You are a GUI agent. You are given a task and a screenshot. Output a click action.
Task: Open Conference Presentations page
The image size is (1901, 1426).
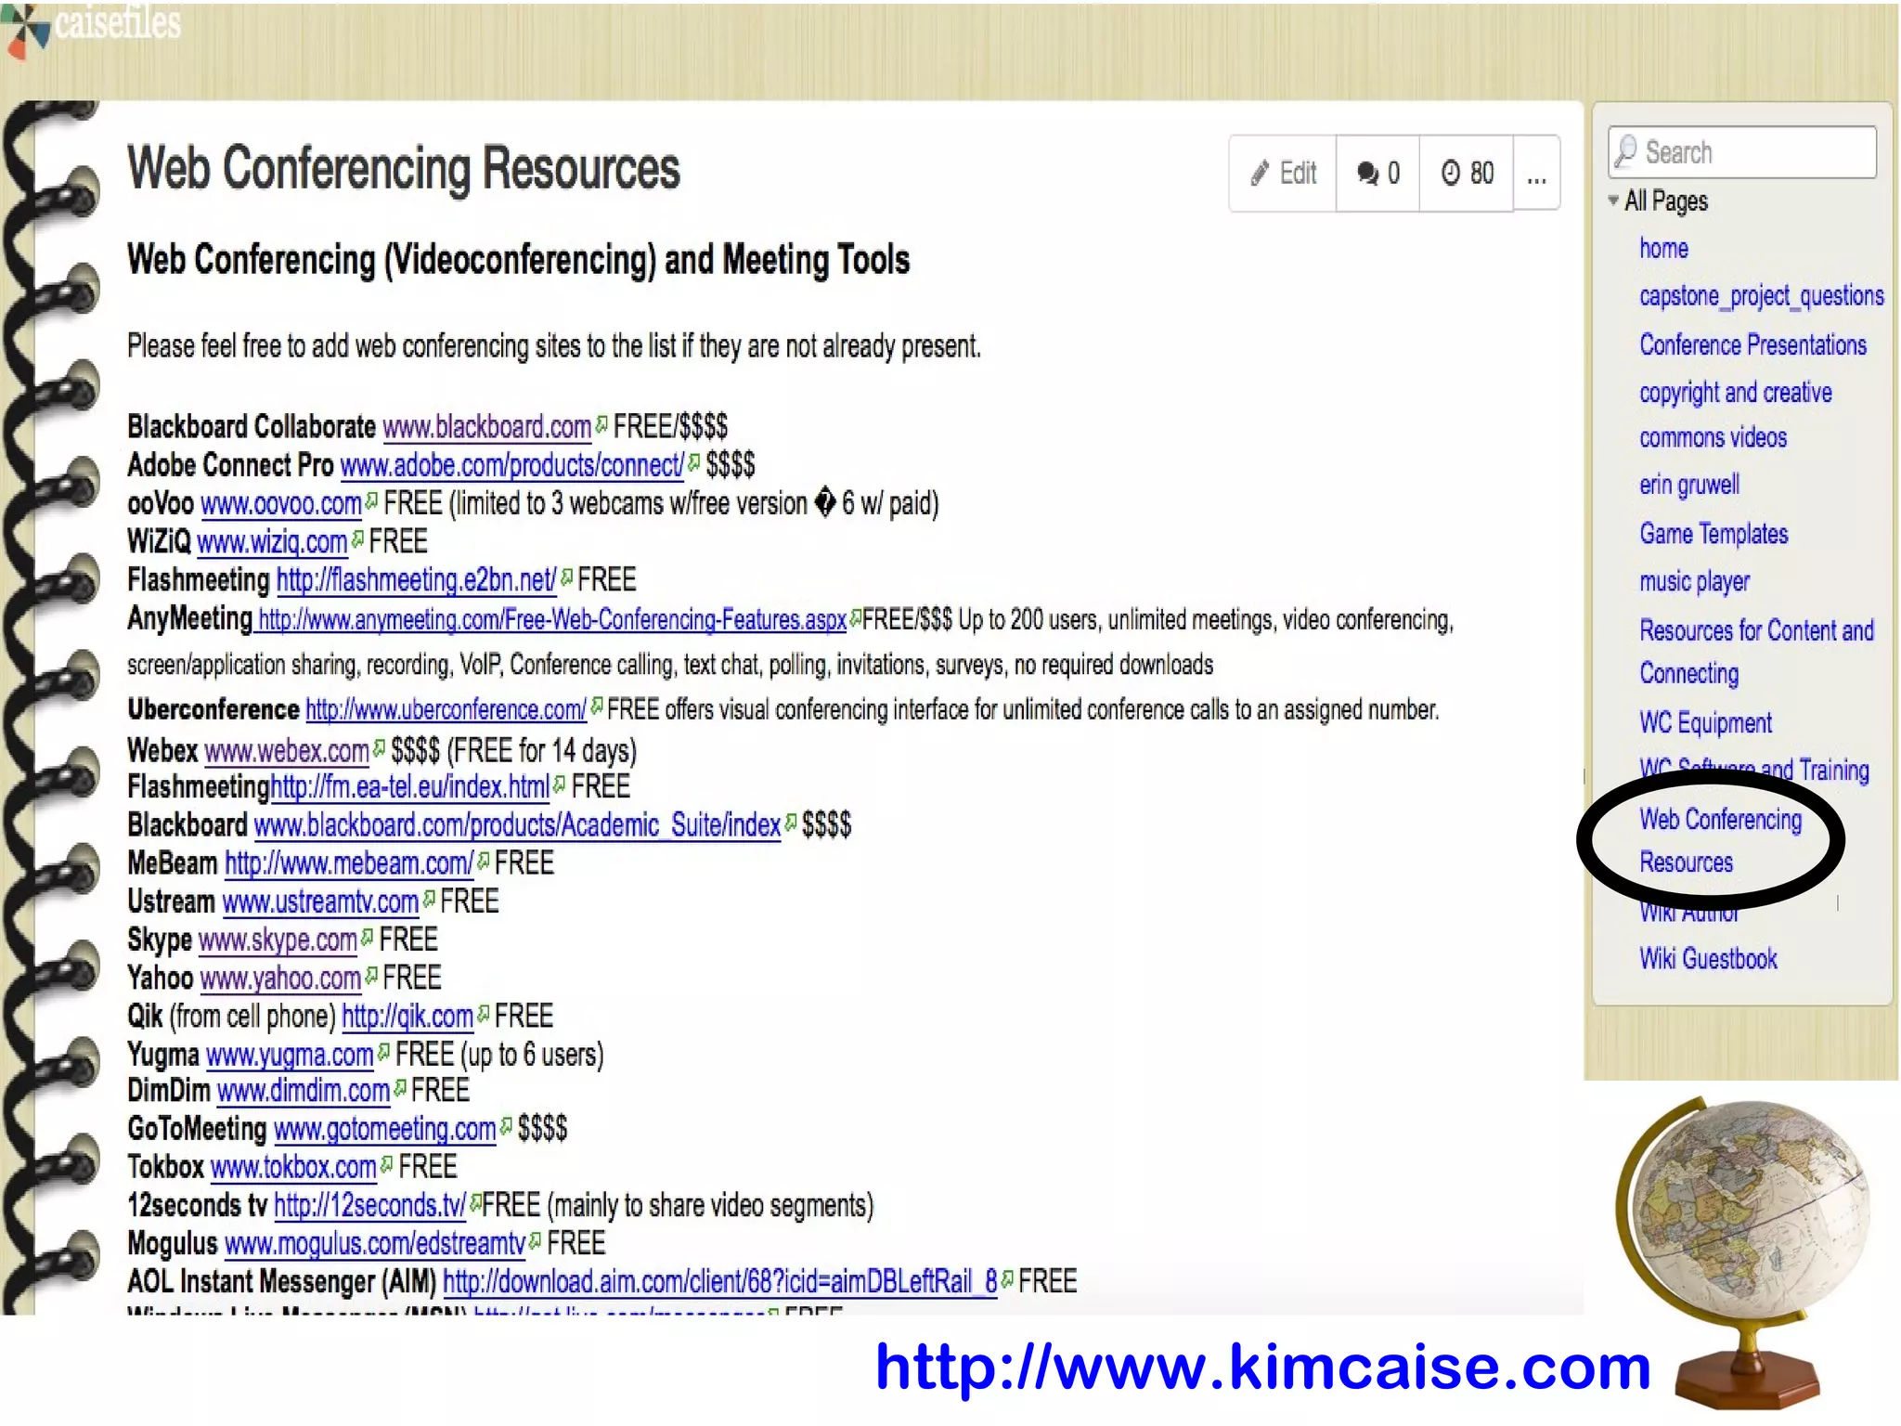click(1752, 345)
